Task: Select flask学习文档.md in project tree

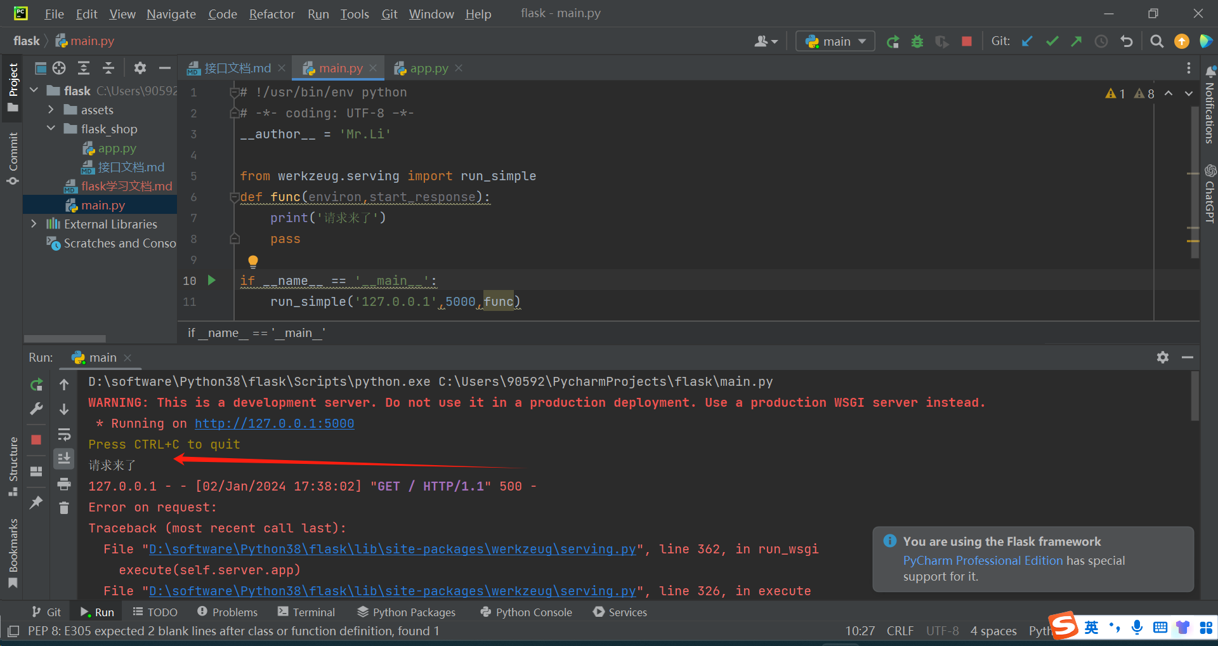Action: (x=119, y=186)
